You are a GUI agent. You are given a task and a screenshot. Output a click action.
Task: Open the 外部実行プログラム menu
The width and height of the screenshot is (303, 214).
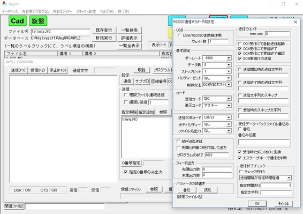coord(35,11)
